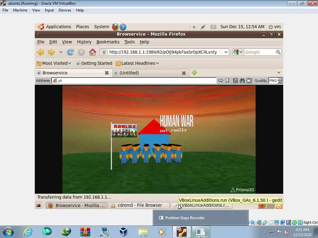This screenshot has width=318, height=238.
Task: Open the Most Visited bookmarks folder
Action: click(54, 63)
